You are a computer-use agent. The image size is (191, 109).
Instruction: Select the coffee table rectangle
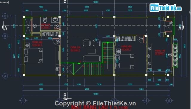(x=92, y=51)
